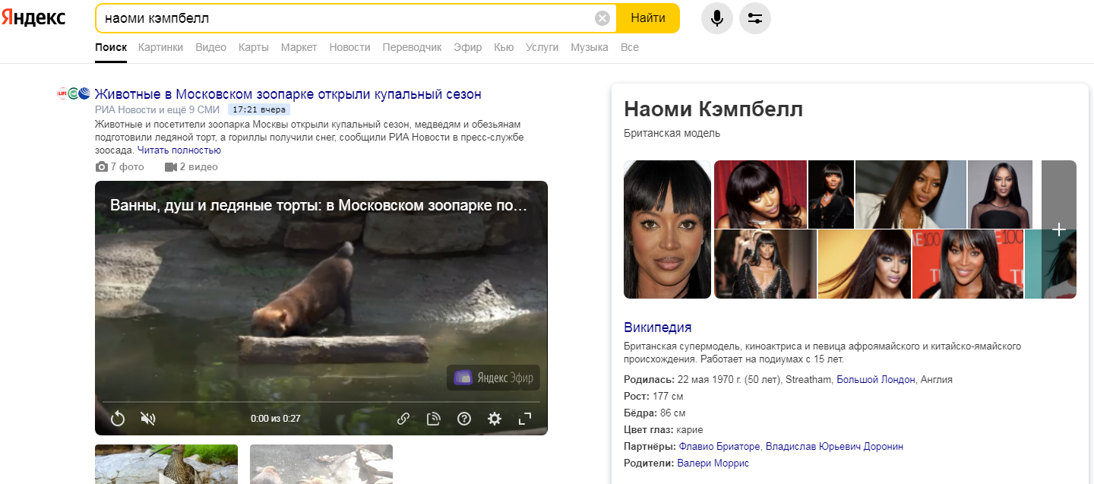Expand video to fullscreen
This screenshot has width=1094, height=484.
525,418
